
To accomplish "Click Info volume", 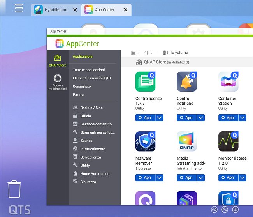I will tap(176, 53).
